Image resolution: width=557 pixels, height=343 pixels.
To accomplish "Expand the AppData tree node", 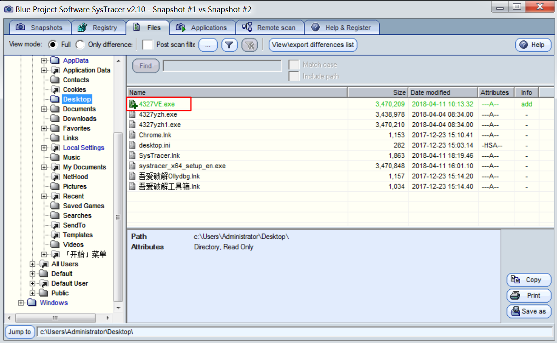I will (44, 61).
